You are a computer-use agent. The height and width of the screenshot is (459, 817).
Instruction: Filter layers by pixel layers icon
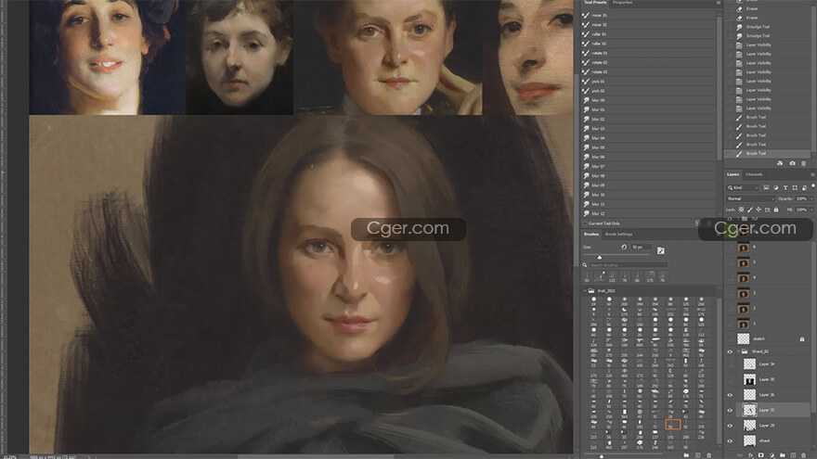click(x=767, y=188)
